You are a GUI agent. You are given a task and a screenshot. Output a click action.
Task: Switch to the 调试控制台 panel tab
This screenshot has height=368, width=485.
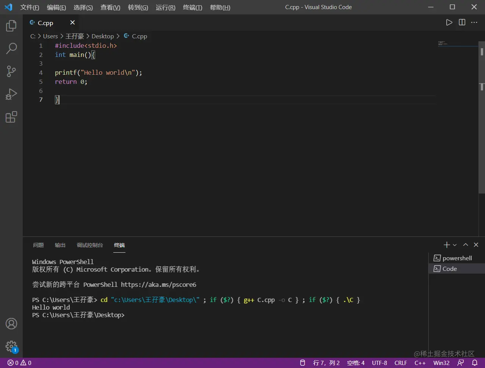[90, 245]
